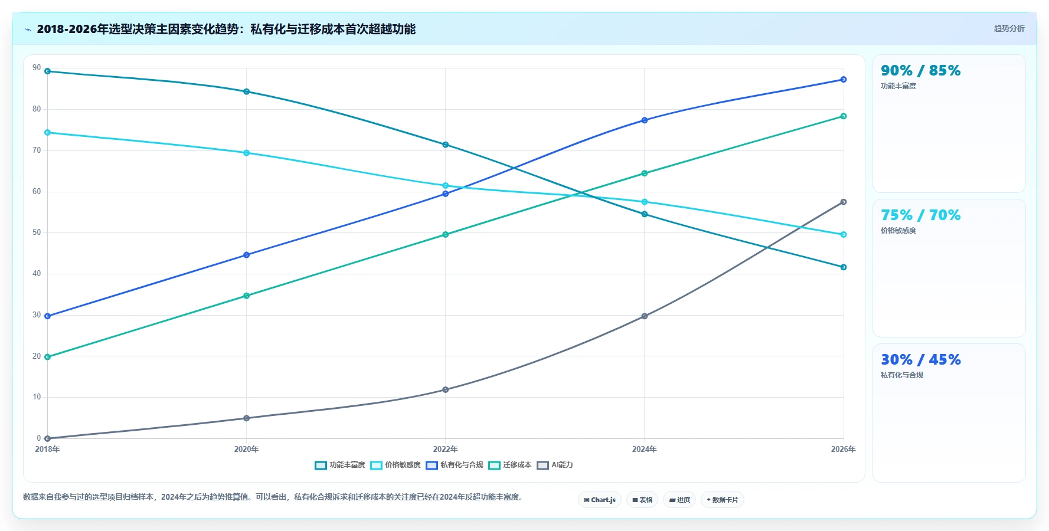
Task: Click the 迁移成本 data point at 2024年
Action: (645, 173)
